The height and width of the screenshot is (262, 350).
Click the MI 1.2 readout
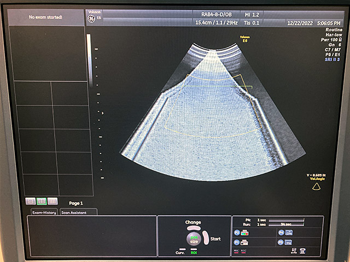(x=252, y=15)
